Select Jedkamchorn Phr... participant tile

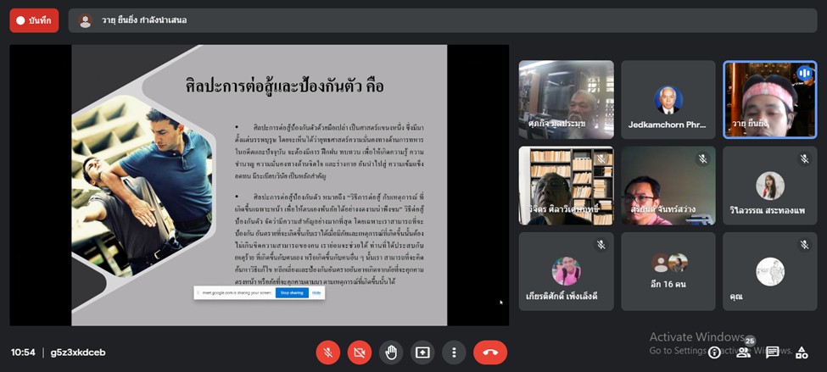coord(668,99)
